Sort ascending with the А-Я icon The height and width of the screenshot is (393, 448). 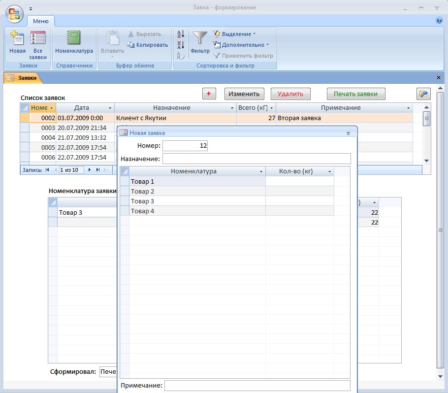(181, 34)
